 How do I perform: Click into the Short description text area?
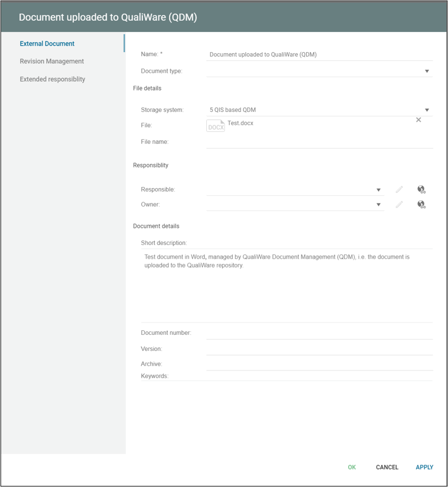click(x=287, y=285)
